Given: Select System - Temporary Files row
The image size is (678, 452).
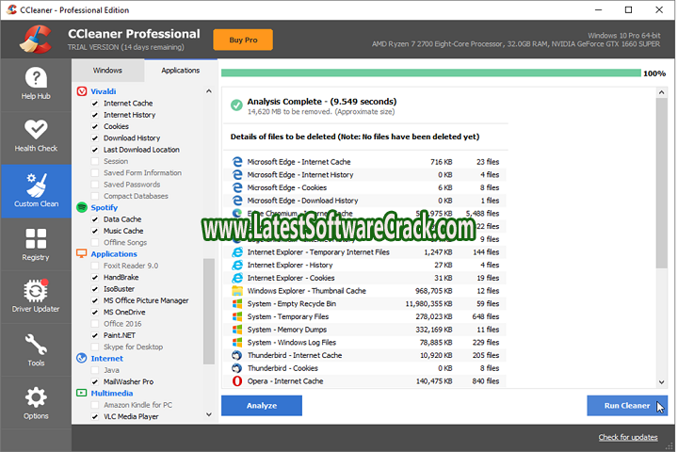Looking at the screenshot, I should coord(365,316).
